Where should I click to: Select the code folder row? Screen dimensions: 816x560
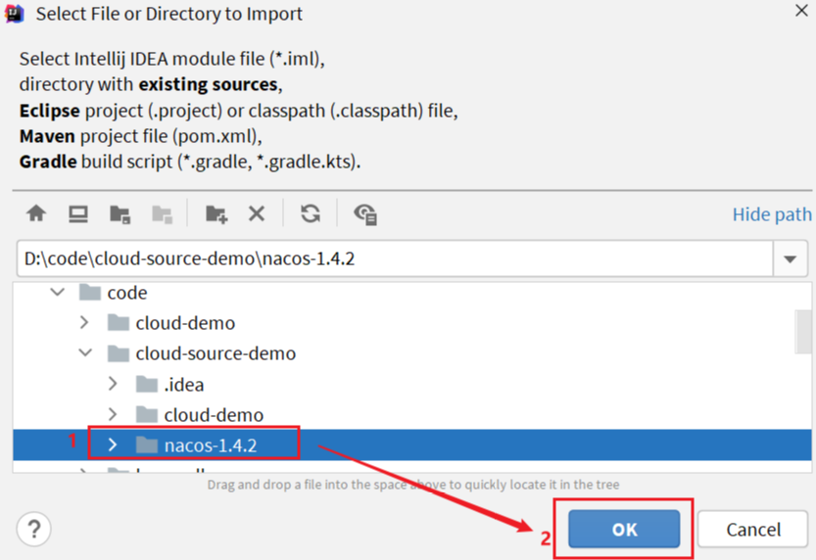pyautogui.click(x=411, y=293)
